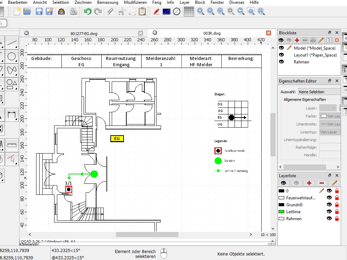Select Layout1 (*Paper_Space) in block list
Viewport: 347px width, 260px height.
tap(315, 55)
